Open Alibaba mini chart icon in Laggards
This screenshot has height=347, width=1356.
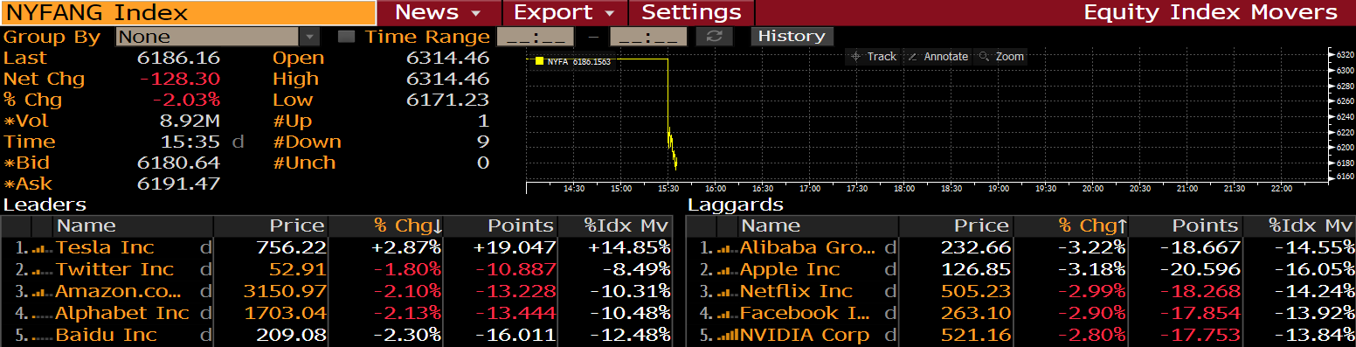727,248
